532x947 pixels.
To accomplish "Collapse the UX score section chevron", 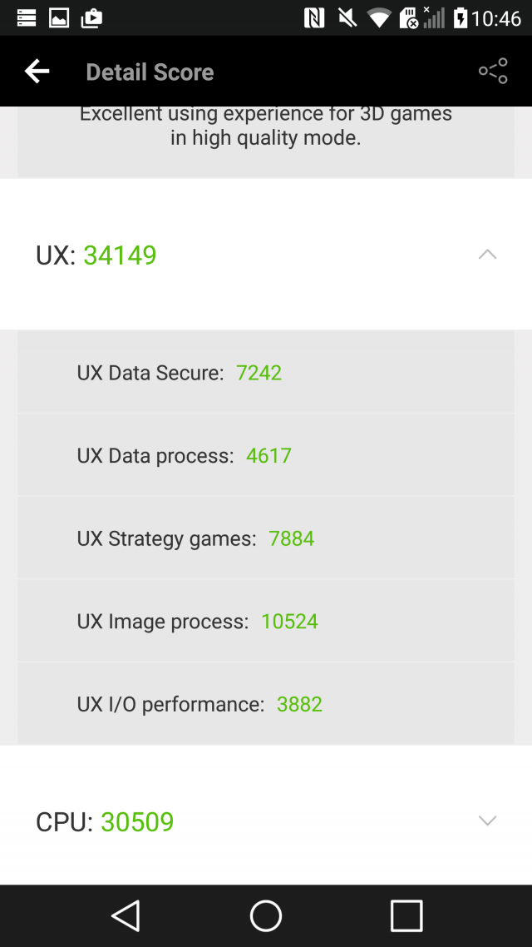I will click(488, 255).
